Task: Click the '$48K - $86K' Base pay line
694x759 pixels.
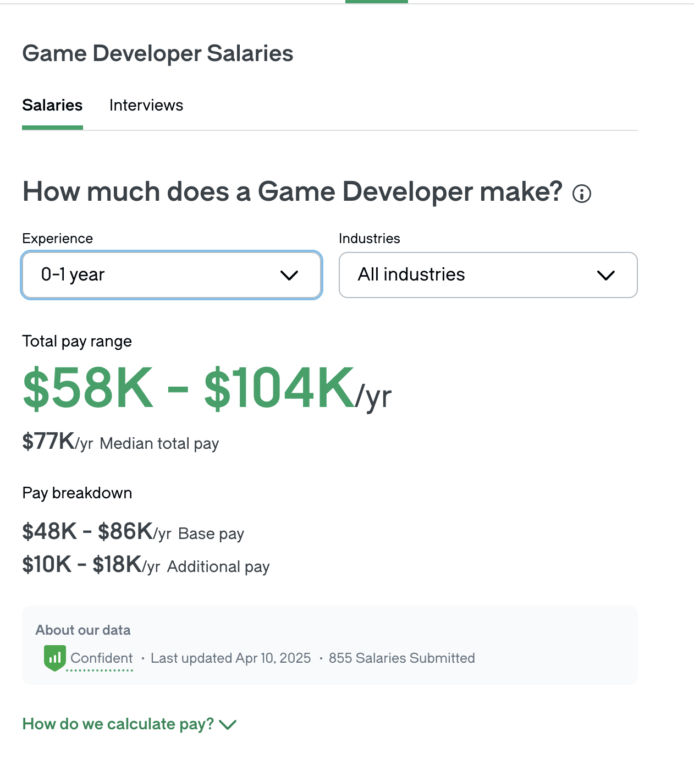Action: tap(133, 532)
